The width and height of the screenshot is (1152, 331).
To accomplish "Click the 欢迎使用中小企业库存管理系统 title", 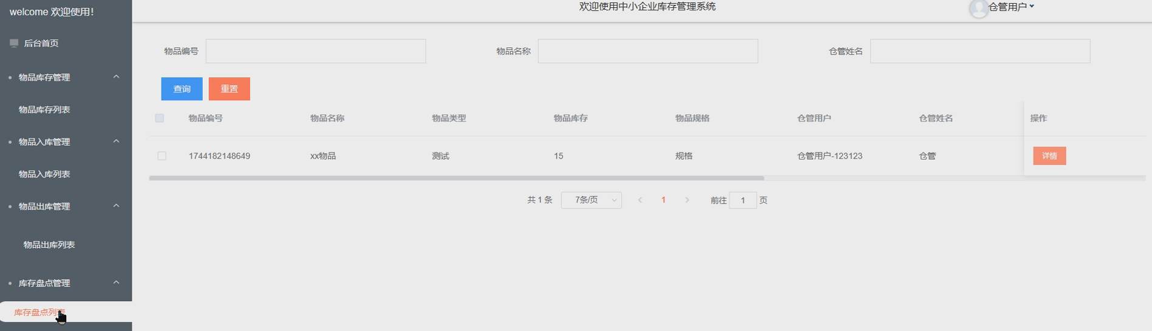I will pos(647,6).
